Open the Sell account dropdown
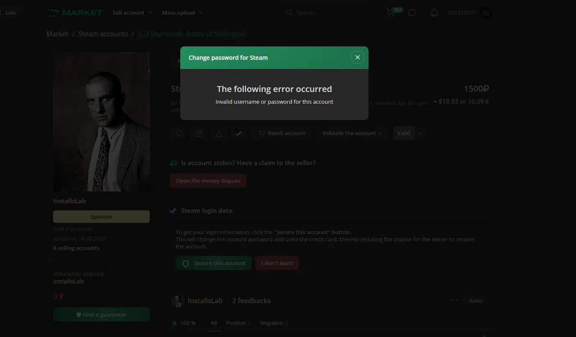 (x=132, y=13)
